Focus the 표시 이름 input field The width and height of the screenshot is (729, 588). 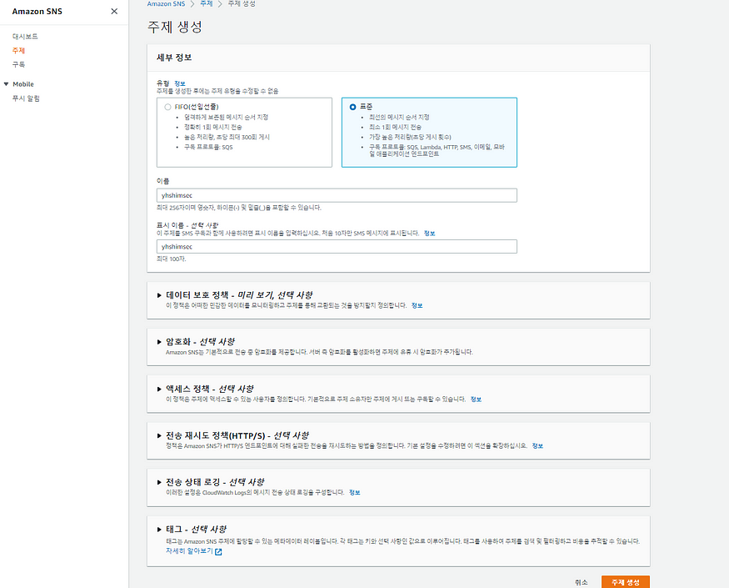(x=337, y=247)
